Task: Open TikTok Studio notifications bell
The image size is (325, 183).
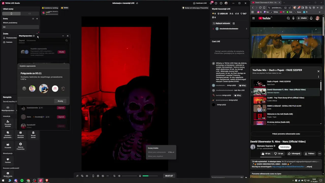Action: 211,3
